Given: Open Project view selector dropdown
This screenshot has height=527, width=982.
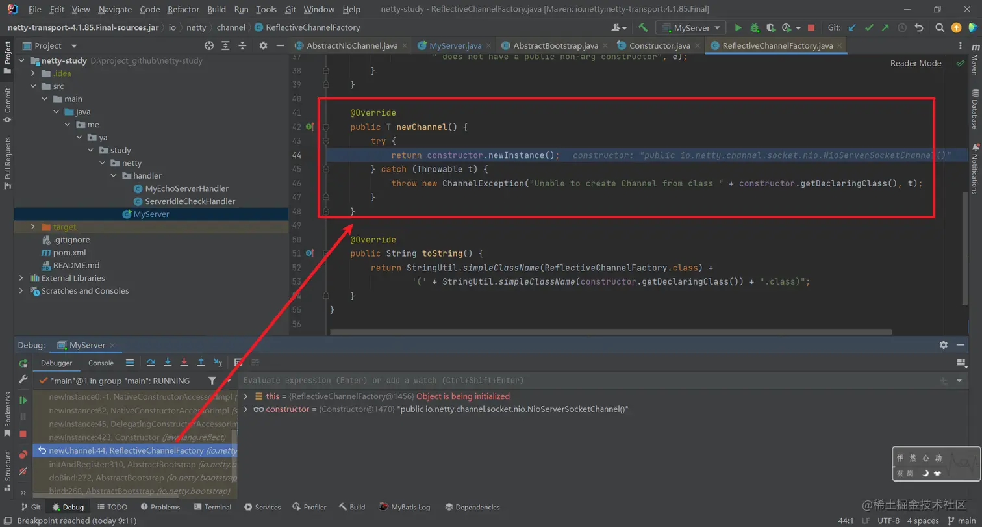Looking at the screenshot, I should pos(50,45).
